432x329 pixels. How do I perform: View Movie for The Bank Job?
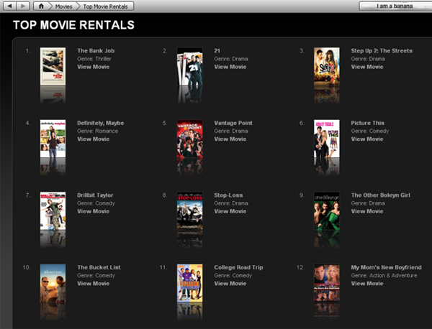click(x=94, y=67)
